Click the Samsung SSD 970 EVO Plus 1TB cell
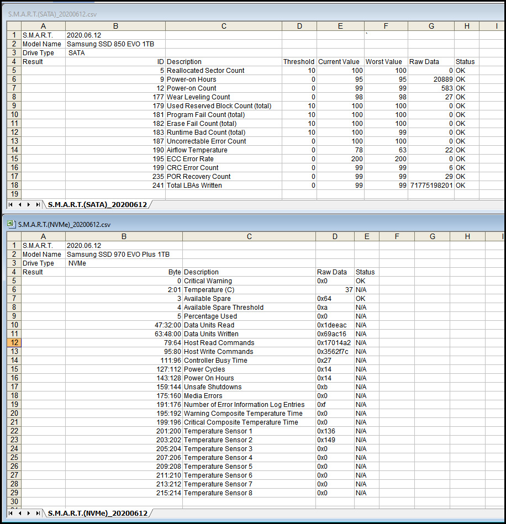 point(124,255)
